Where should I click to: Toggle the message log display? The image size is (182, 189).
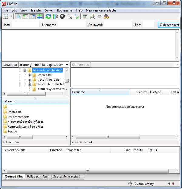(x=19, y=16)
